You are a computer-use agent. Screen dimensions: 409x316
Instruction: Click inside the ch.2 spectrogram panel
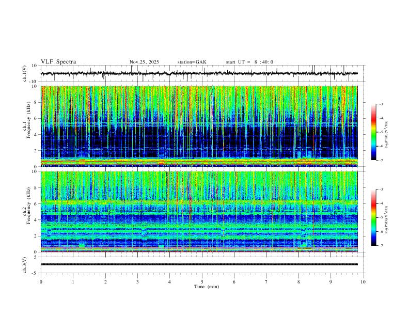[x=199, y=212]
